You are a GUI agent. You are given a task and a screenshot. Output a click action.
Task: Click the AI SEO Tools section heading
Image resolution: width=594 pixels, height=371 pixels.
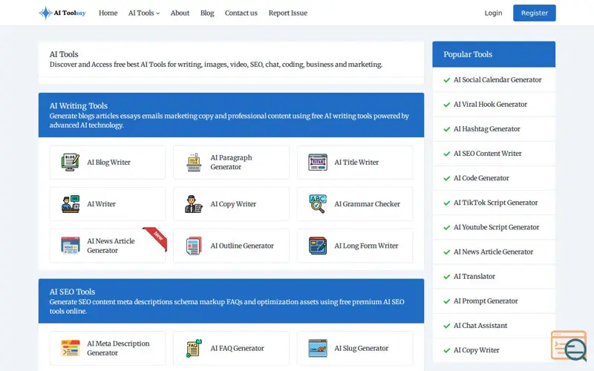click(72, 292)
